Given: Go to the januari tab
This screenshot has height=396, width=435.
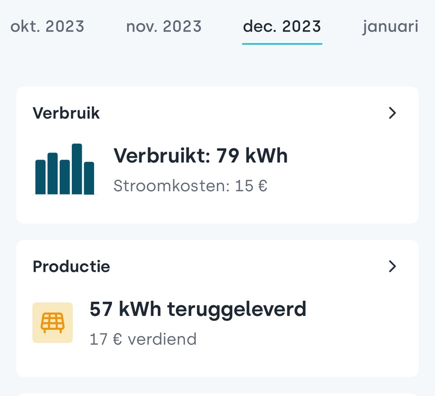Looking at the screenshot, I should point(390,26).
